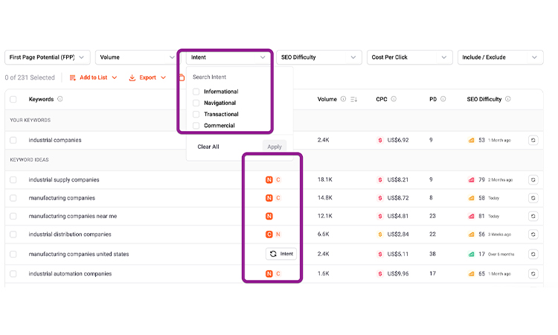Open the SEO Difficulty filter dropdown

[x=319, y=57]
